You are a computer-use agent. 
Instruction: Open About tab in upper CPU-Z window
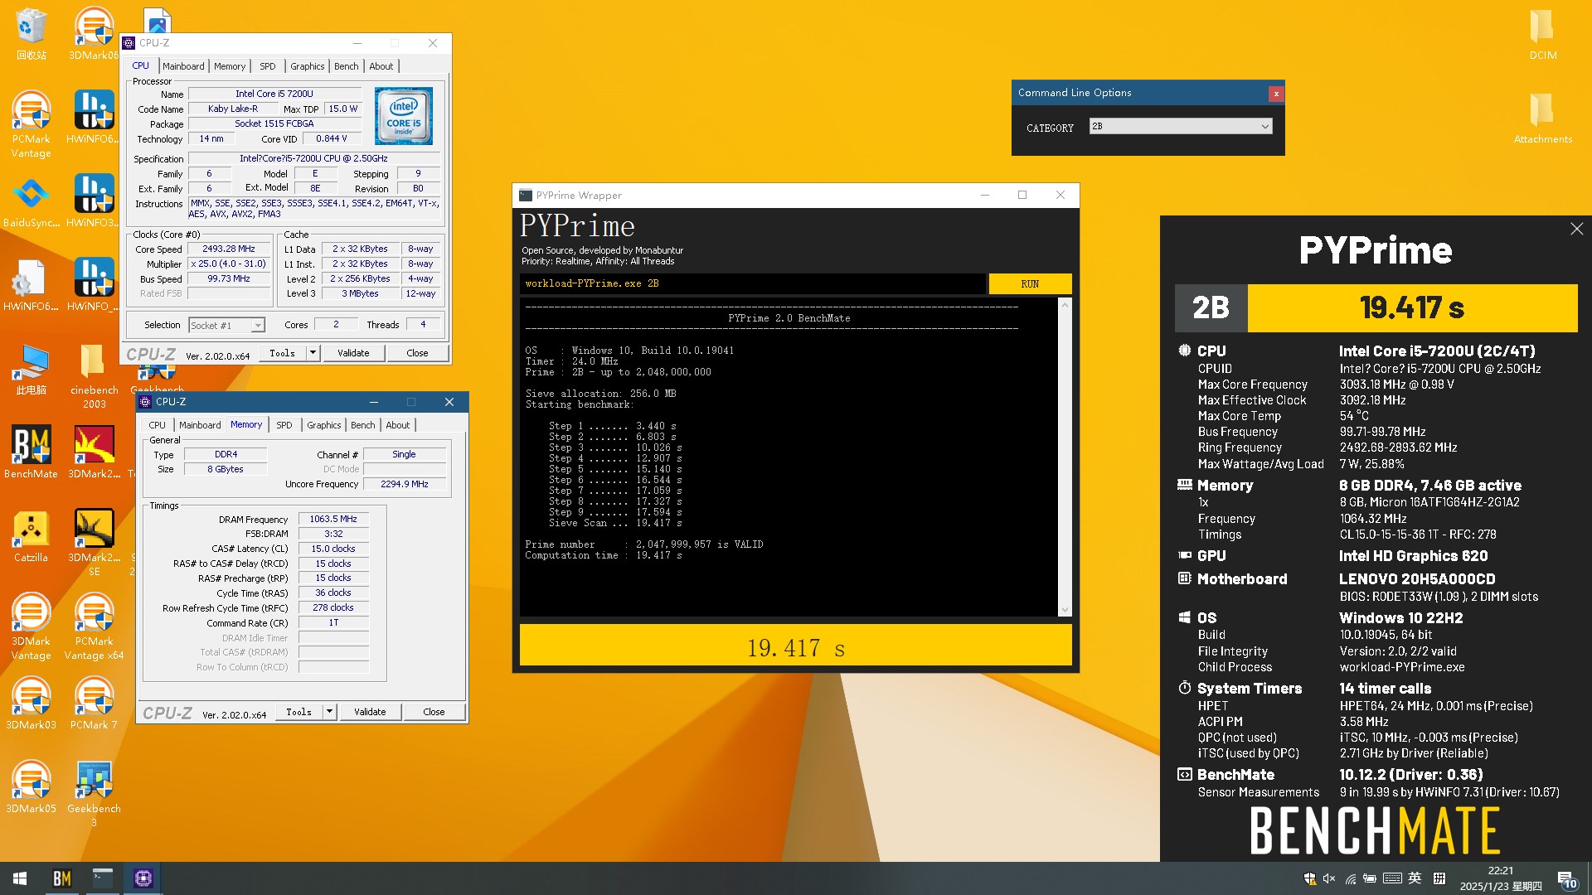[x=381, y=66]
